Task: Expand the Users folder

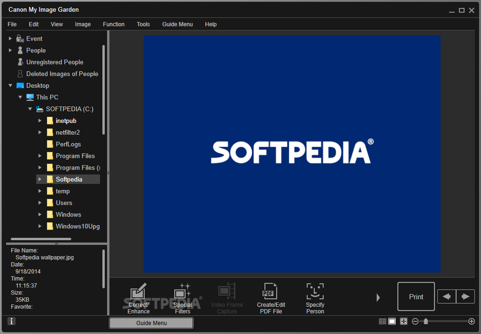Action: 40,203
